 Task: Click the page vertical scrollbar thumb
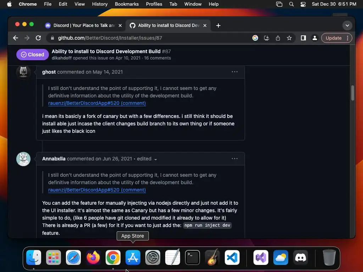click(353, 93)
